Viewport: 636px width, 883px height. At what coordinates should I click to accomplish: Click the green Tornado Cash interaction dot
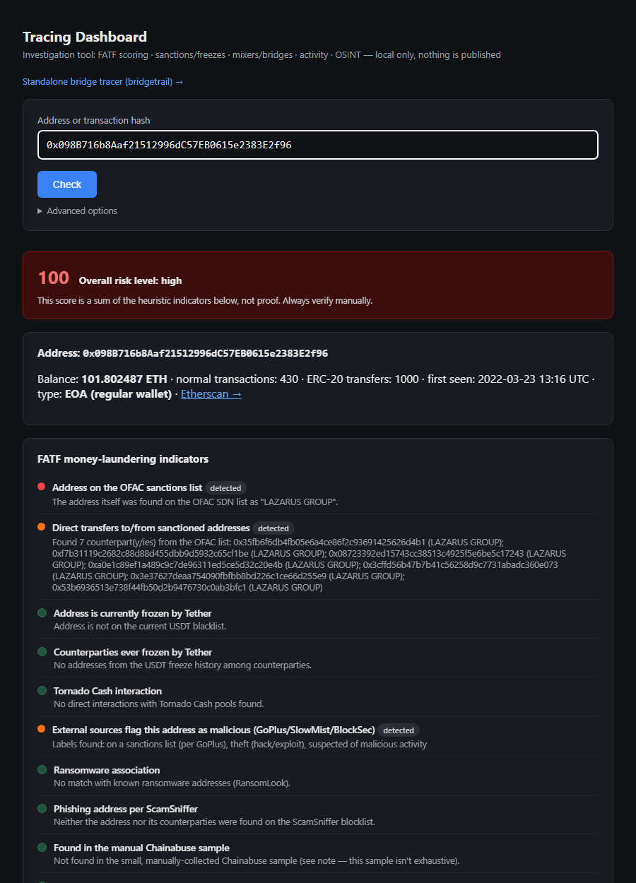tap(42, 690)
